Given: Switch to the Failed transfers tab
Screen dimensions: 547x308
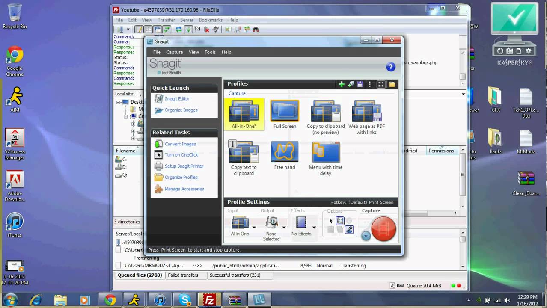Looking at the screenshot, I should click(x=183, y=275).
